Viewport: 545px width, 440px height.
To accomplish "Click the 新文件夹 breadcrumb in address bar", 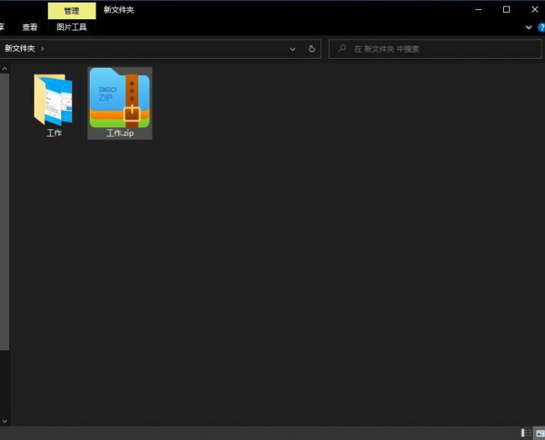I will coord(20,49).
